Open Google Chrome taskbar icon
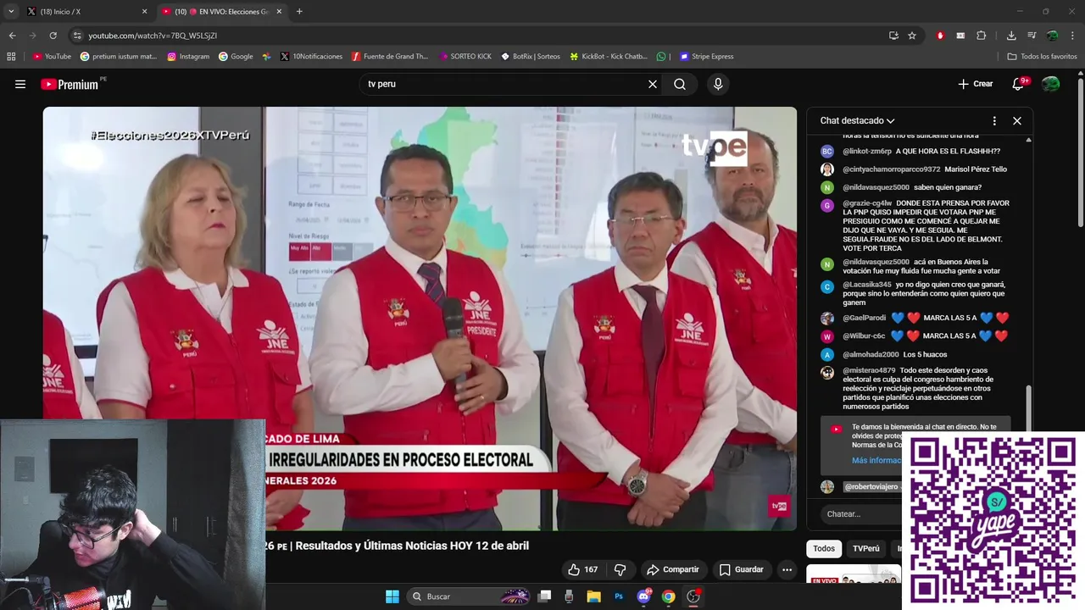 (x=668, y=596)
